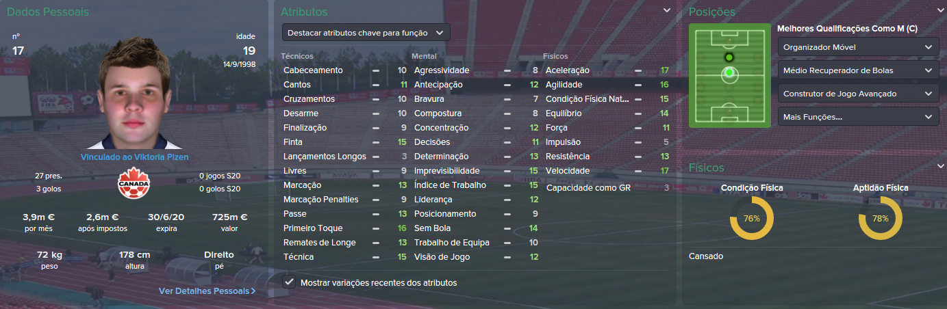Select the bright green midfield position dot
Image resolution: width=947 pixels, height=309 pixels.
click(x=729, y=72)
